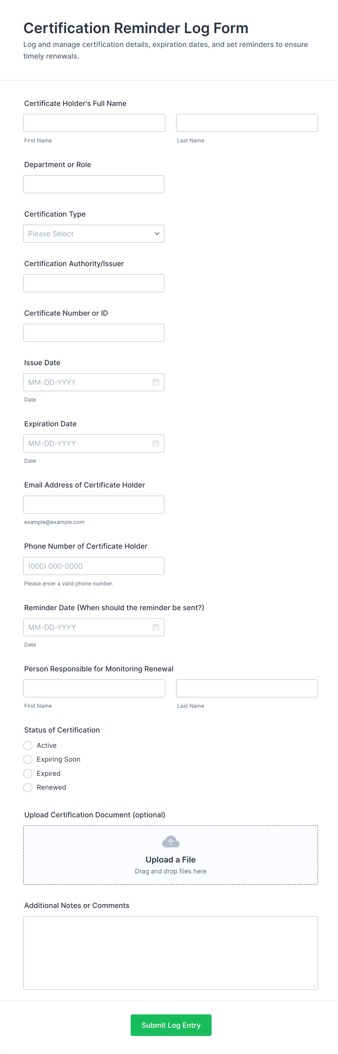Open Reminder Date calendar picker icon
This screenshot has height=1054, width=338.
click(156, 627)
